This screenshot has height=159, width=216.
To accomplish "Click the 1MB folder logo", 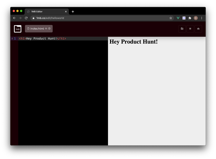I will (18, 29).
